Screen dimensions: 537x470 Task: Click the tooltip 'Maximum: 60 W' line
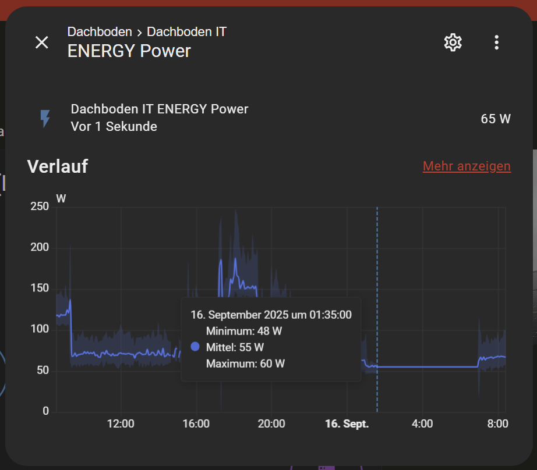[245, 364]
